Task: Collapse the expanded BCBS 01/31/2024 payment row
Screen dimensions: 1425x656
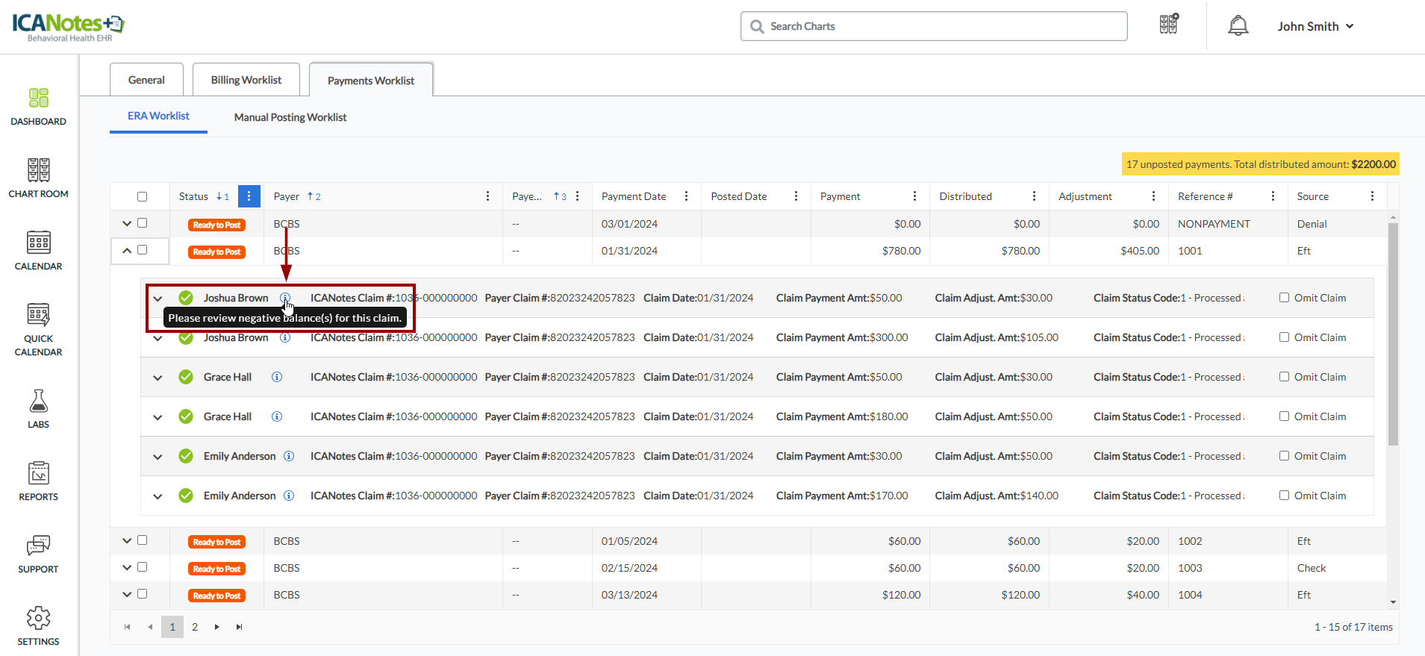Action: (x=127, y=251)
